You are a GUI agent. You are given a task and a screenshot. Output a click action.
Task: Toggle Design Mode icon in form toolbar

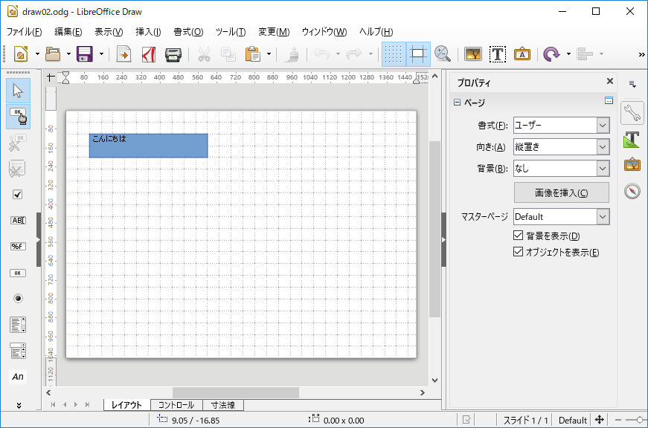click(18, 117)
